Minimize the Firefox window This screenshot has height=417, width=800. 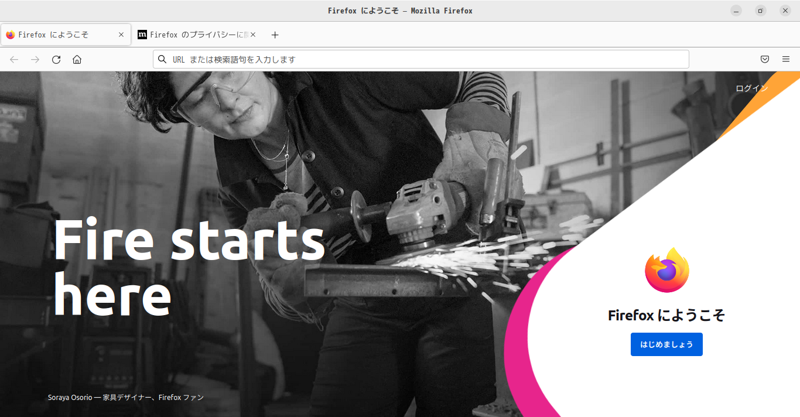click(736, 11)
